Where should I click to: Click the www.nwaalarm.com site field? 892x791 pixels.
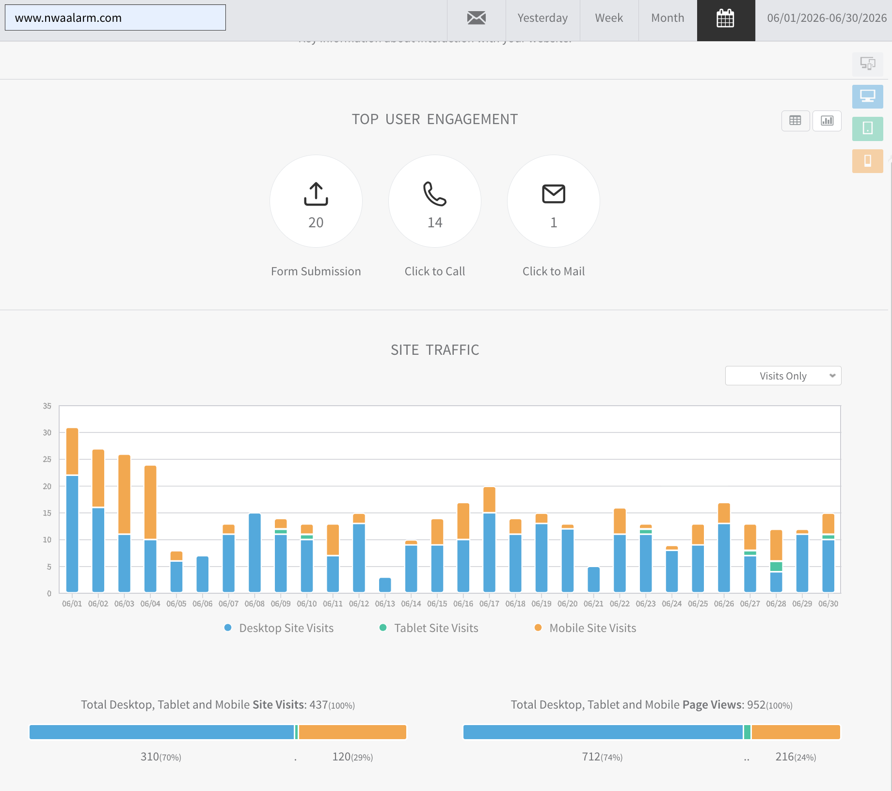click(115, 18)
